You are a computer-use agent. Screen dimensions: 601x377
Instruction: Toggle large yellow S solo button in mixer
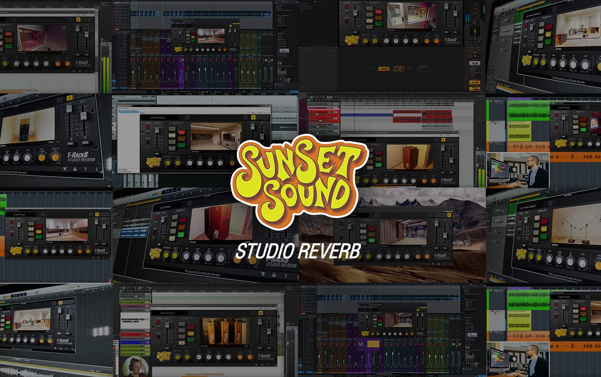click(373, 344)
